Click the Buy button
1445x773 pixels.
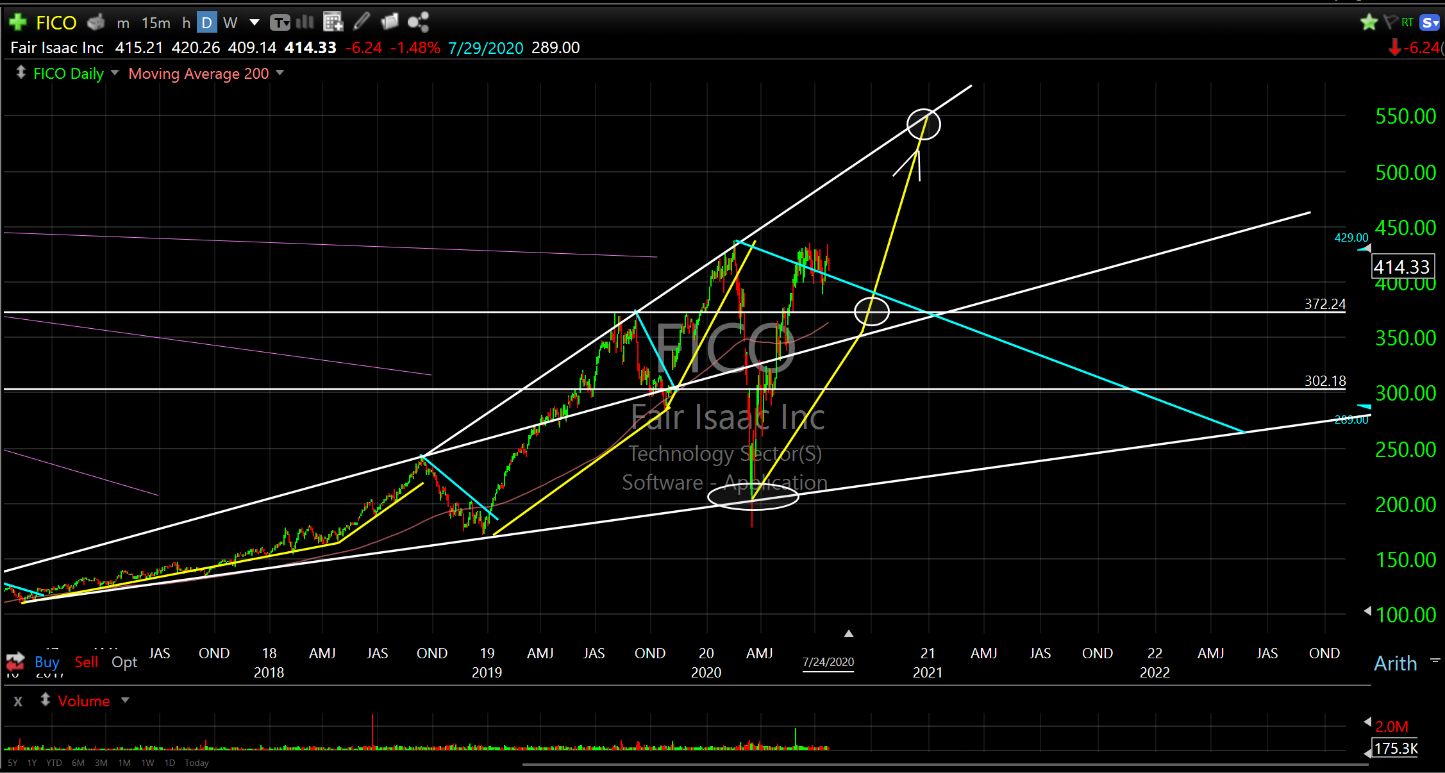pos(47,661)
